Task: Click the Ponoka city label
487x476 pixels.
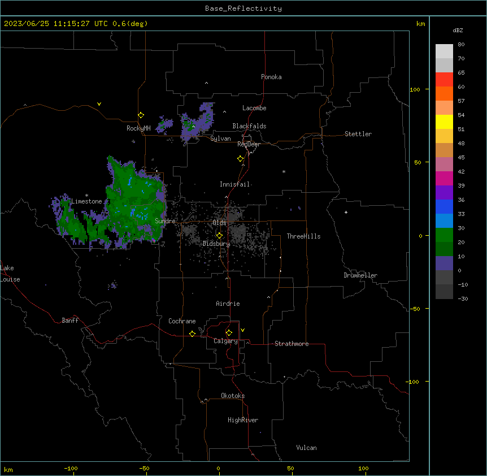Action: (x=271, y=77)
